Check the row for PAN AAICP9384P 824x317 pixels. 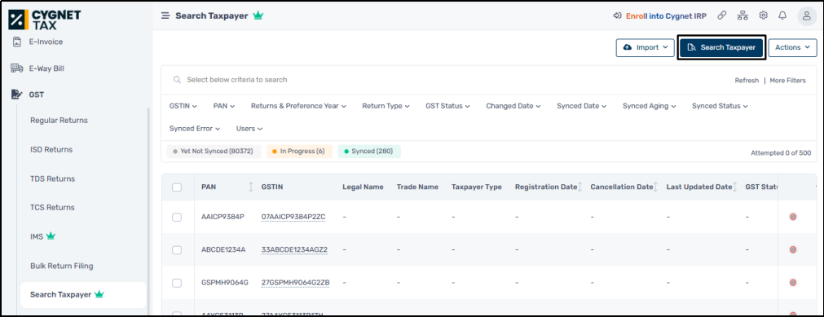tap(177, 217)
